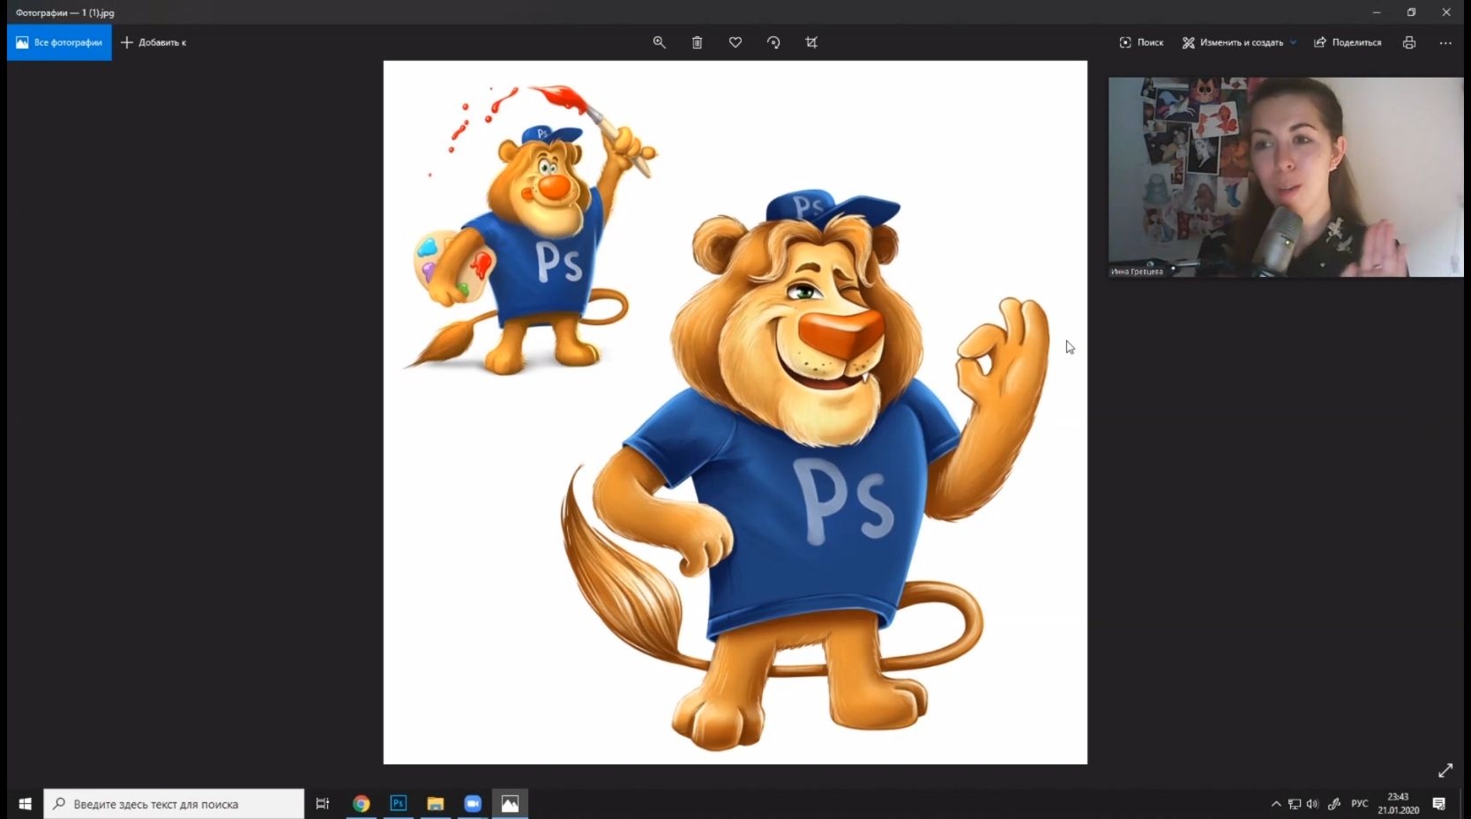Restore down the Photos window
Viewport: 1471px width, 819px height.
click(1411, 12)
